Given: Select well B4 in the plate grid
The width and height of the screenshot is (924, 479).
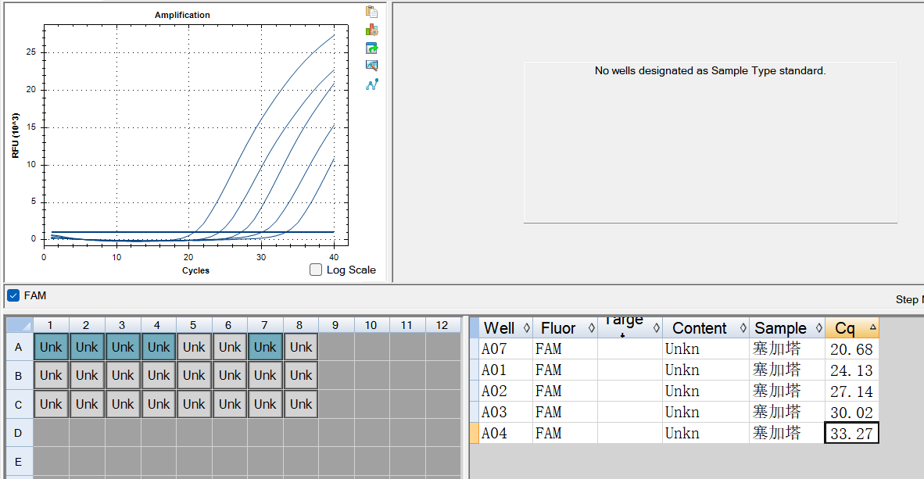Looking at the screenshot, I should (x=159, y=375).
